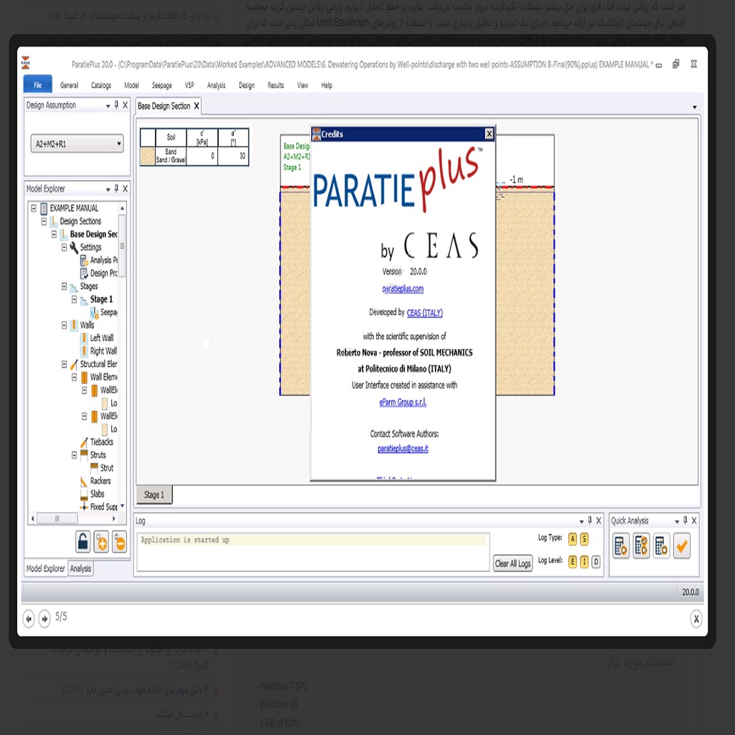Screen dimensions: 735x735
Task: Collapse the Stages tree node
Action: (x=64, y=286)
